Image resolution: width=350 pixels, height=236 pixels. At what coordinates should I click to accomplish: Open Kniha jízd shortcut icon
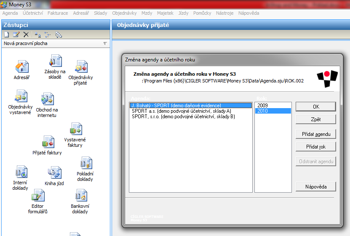tap(55, 173)
